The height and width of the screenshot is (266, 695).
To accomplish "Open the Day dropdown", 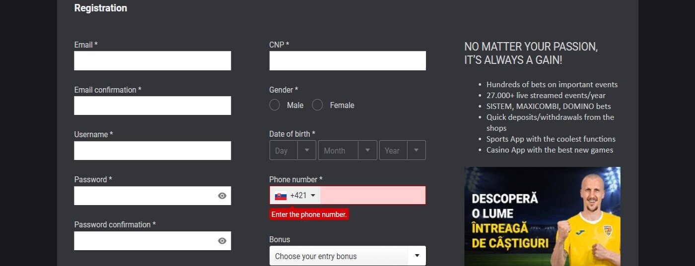I will (292, 150).
